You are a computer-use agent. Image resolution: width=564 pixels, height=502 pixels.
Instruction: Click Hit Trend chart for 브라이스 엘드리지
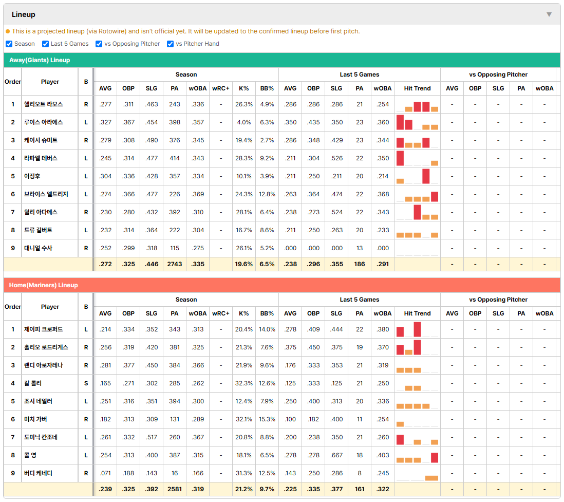tap(417, 194)
